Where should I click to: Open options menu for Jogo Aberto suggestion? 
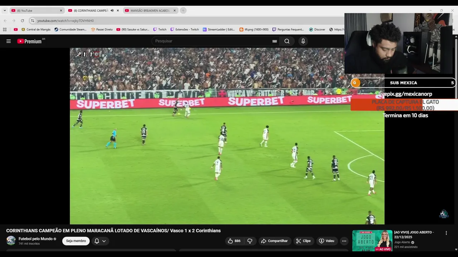446,233
